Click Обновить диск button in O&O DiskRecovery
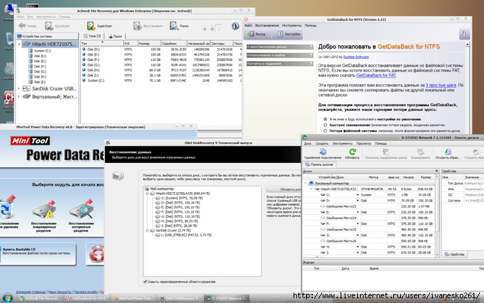Image resolution: width=484 pixels, height=303 pixels. pyautogui.click(x=284, y=189)
